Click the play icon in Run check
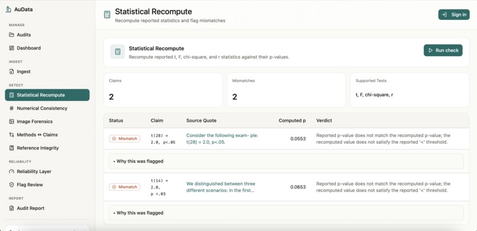The width and height of the screenshot is (477, 231). [430, 50]
